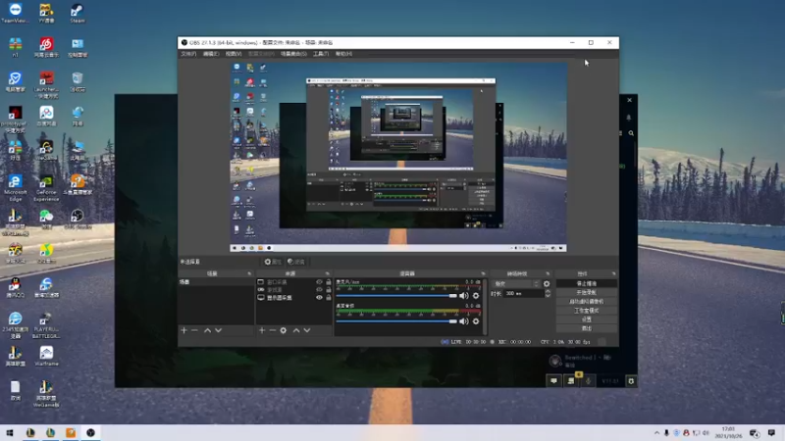This screenshot has width=785, height=441.
Task: Click the OBS icon in the taskbar
Action: click(90, 432)
